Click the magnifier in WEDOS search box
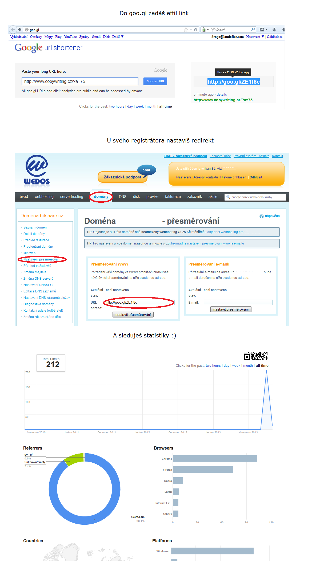This screenshot has height=583, width=312. 228,197
